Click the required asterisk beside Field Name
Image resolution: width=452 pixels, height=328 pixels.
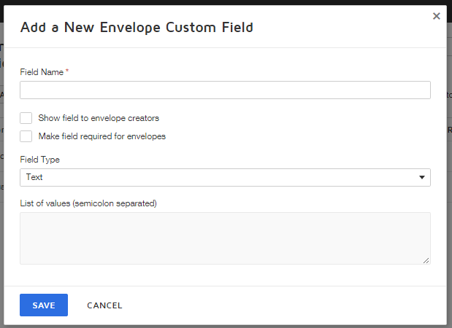point(67,71)
